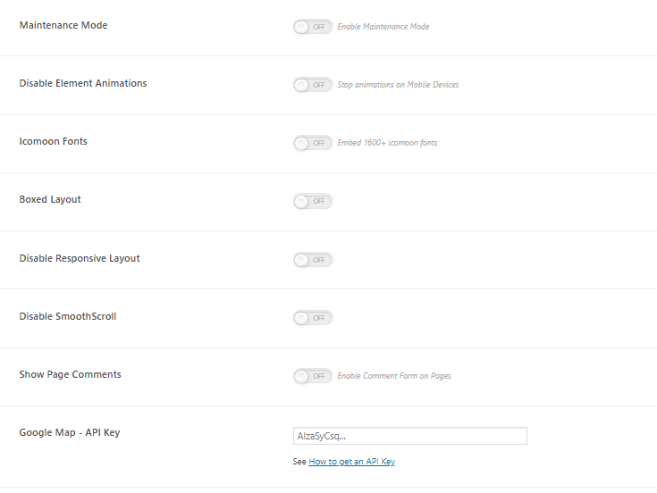Click the Disable SmoothScroll label text
Screen dimensions: 657x493
coord(68,316)
